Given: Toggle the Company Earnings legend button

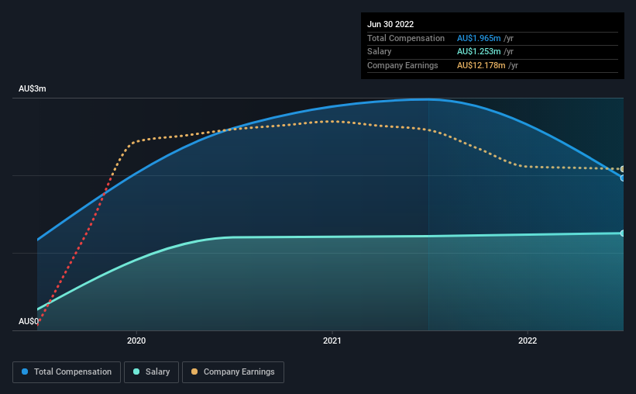Looking at the screenshot, I should pos(233,372).
